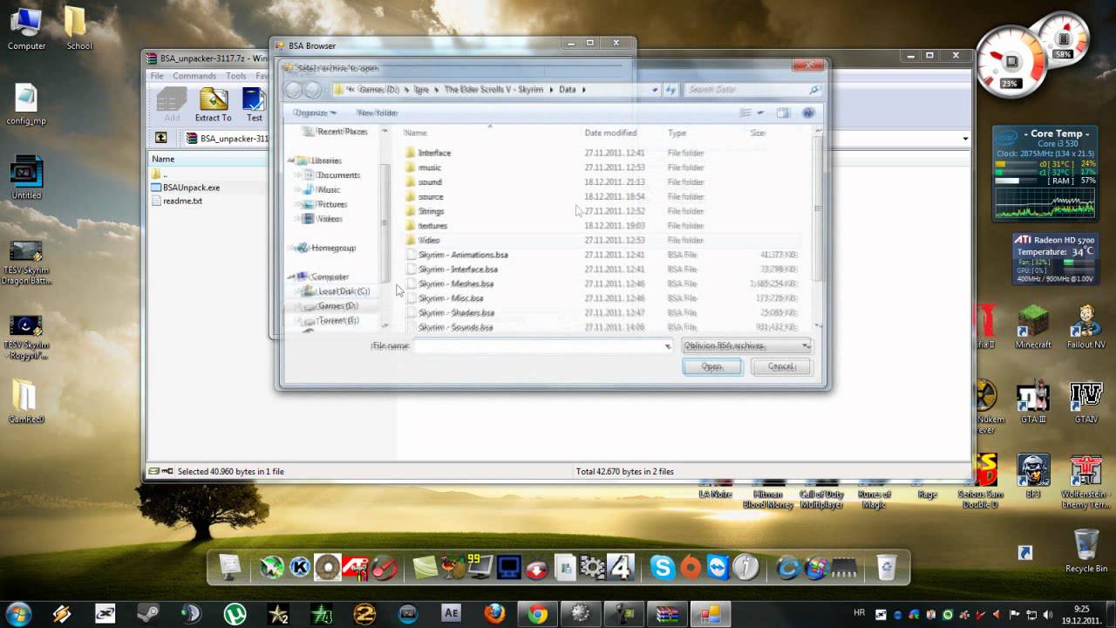Open After Effects from the taskbar
Screen dimensions: 1116x628
451,614
